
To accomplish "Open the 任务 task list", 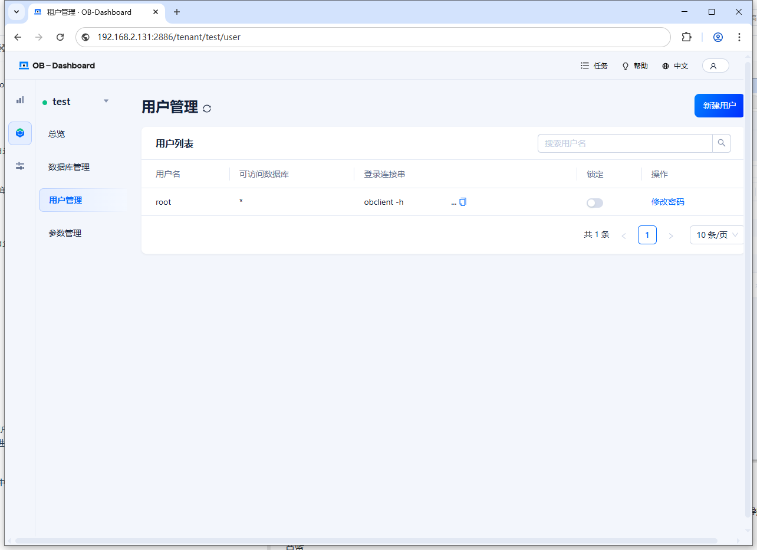I will pos(594,66).
